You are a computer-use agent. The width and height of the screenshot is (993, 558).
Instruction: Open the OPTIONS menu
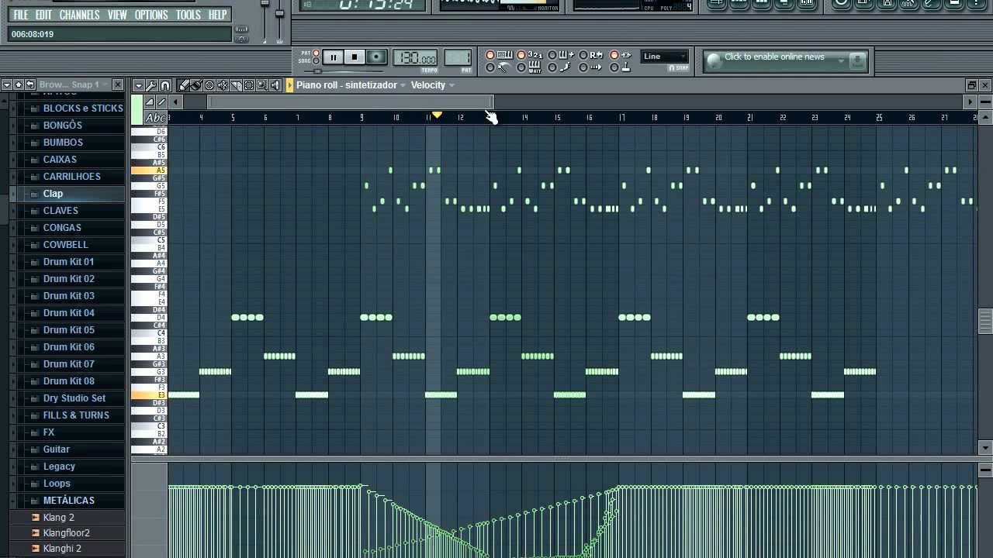tap(151, 15)
